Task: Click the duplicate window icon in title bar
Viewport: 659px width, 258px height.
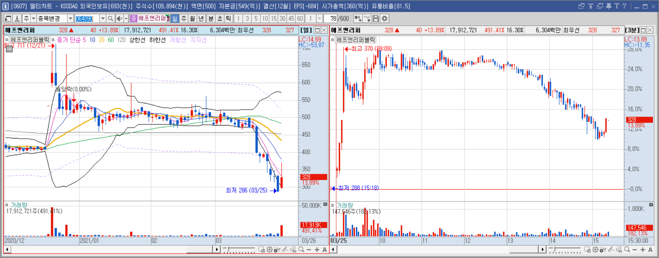Action: [x=600, y=6]
